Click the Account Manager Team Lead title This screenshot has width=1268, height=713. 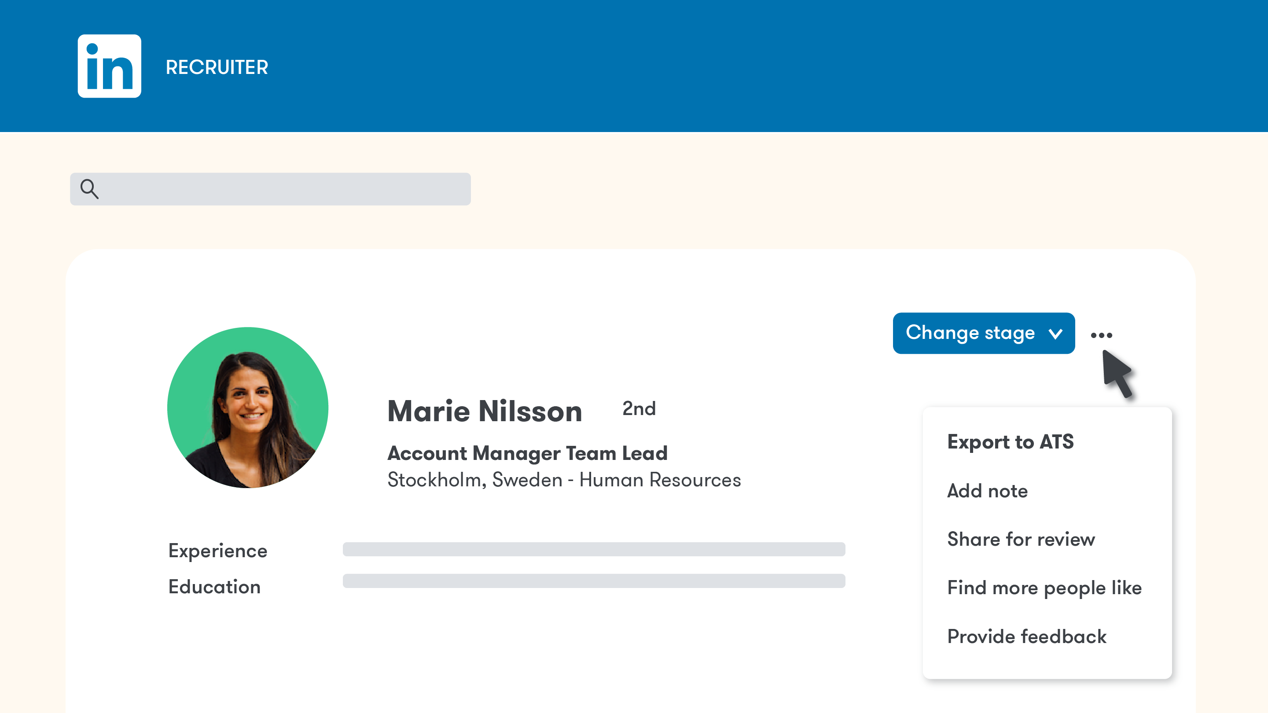coord(527,453)
